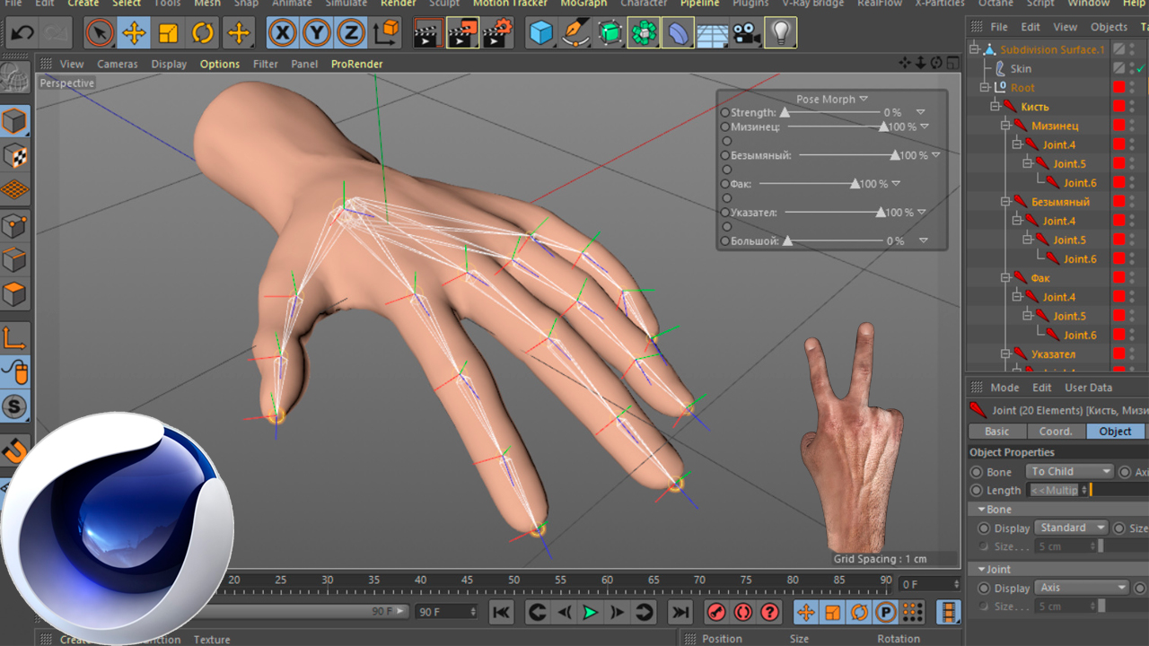Open the ProRender viewport menu

356,64
